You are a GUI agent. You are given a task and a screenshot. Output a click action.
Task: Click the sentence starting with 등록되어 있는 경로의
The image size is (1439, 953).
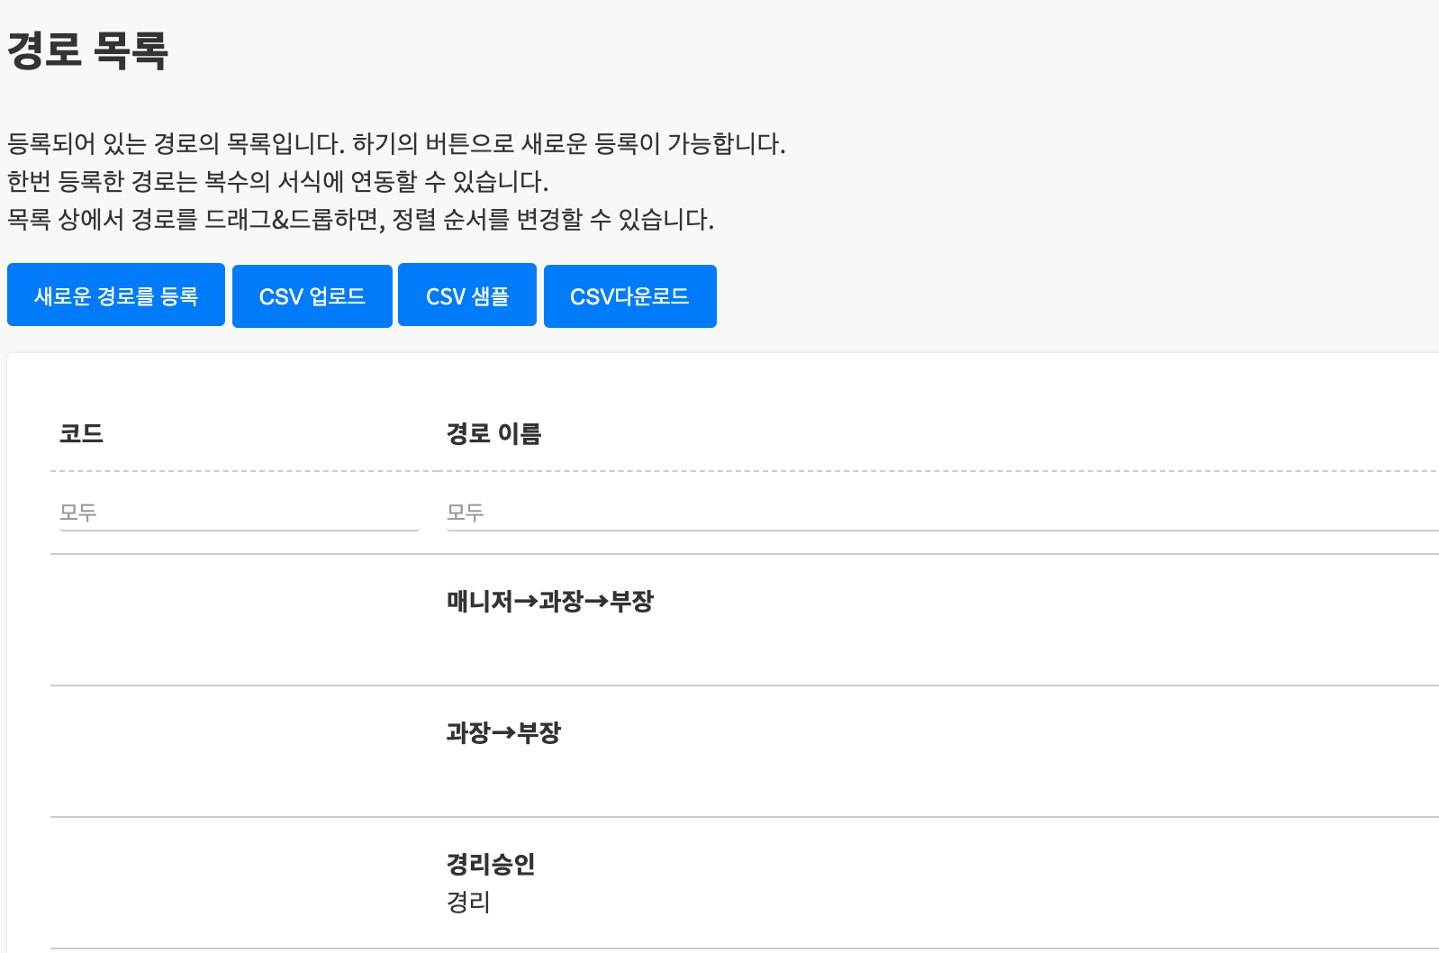click(x=396, y=144)
